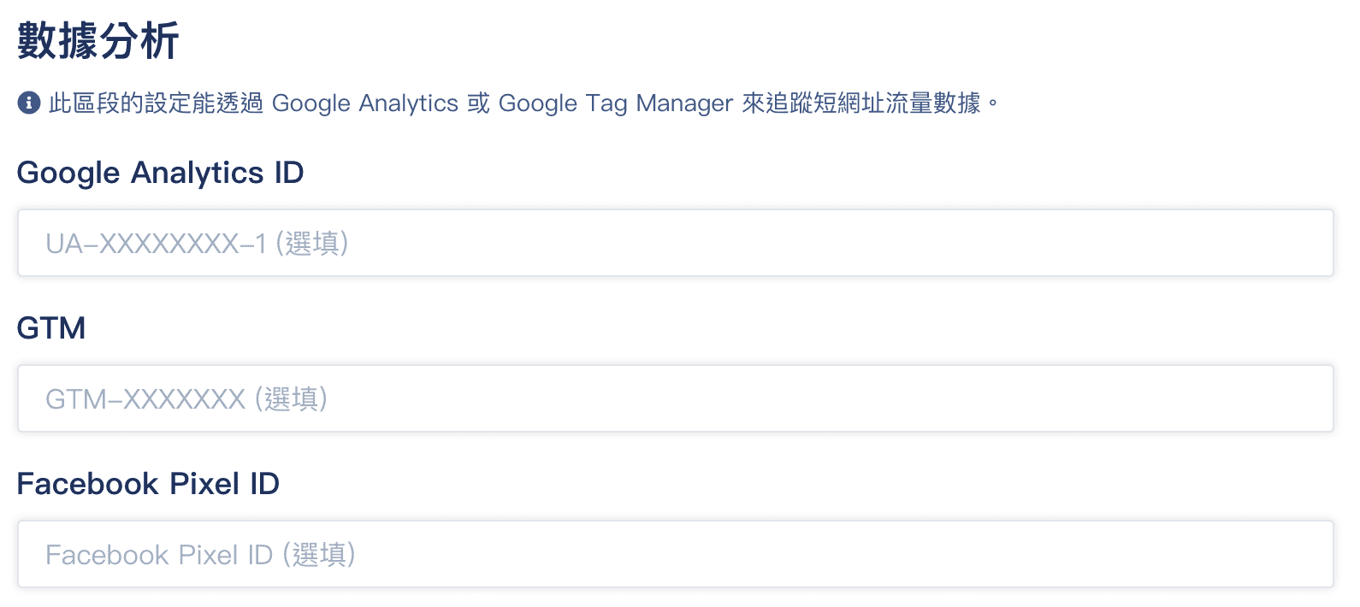Click the "Facebook Pixel ID" placeholder text
Screen dimensions: 1360x607
coord(159,555)
